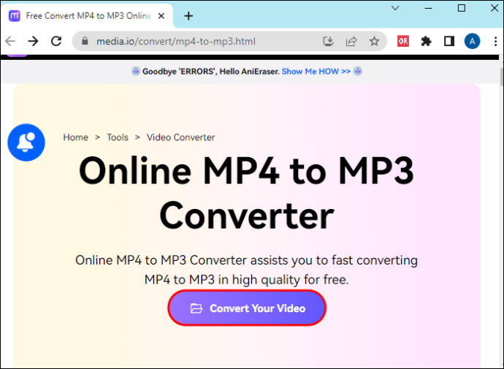Click the Goodbye 'ERRORS', Hello AniEraser text

coord(210,72)
